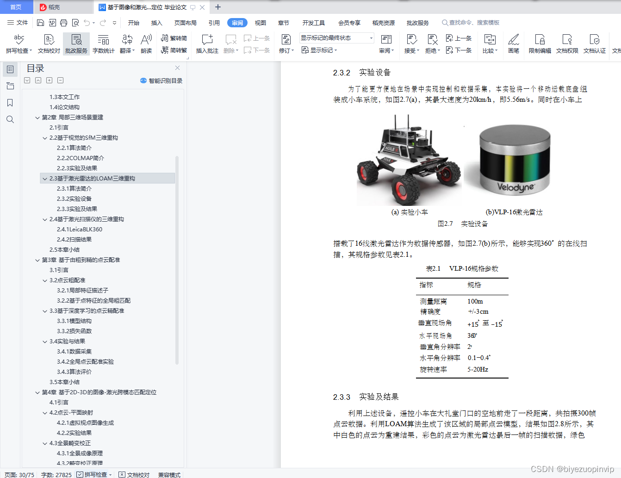Click the Print icon in quick access toolbar
Screen dimensions: 621x478
(x=63, y=23)
